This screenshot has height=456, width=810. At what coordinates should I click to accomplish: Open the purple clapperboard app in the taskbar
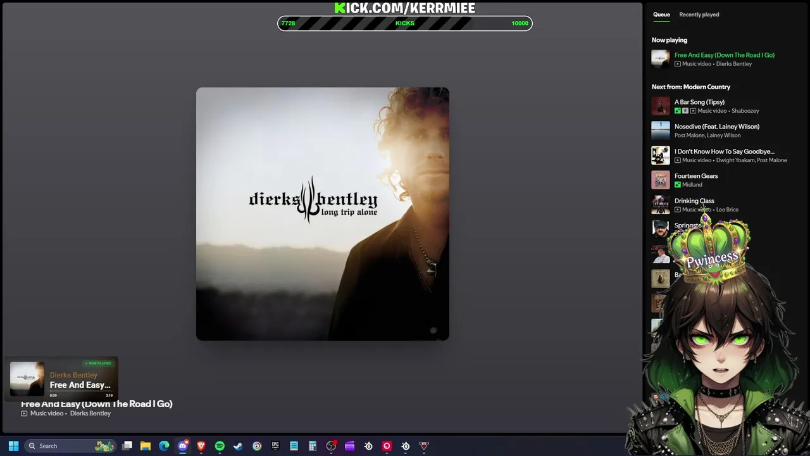point(349,446)
